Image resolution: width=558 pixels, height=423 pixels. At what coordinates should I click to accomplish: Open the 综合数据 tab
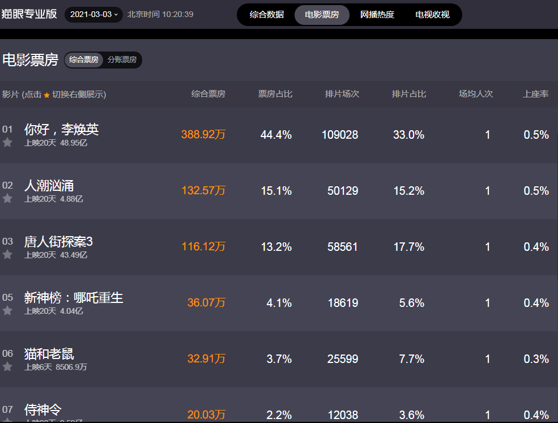pos(267,15)
